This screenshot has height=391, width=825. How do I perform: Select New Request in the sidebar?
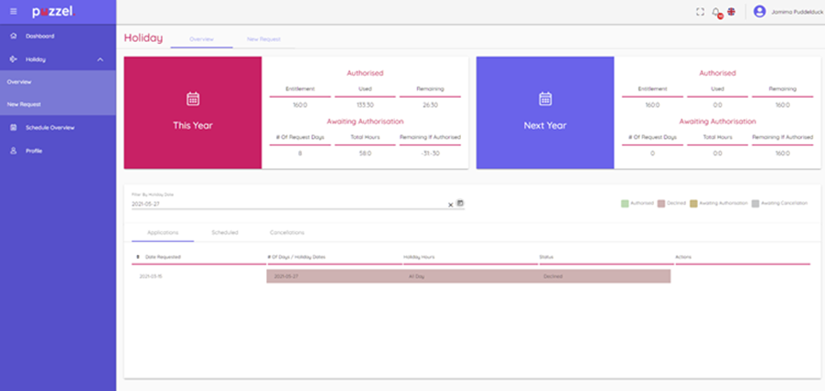(x=25, y=104)
